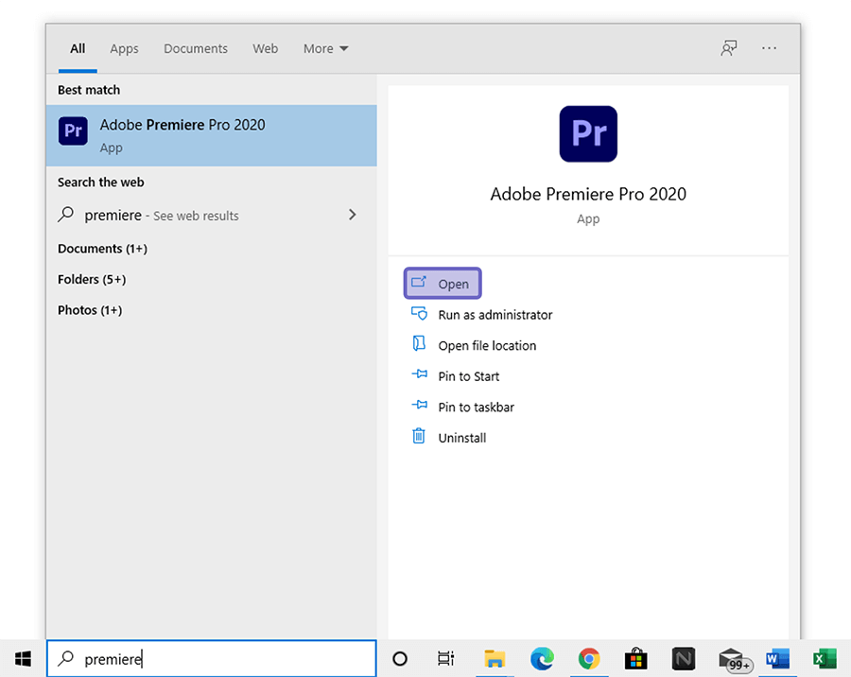This screenshot has height=677, width=851.
Task: Expand the Photos (1+) results group
Action: (90, 310)
